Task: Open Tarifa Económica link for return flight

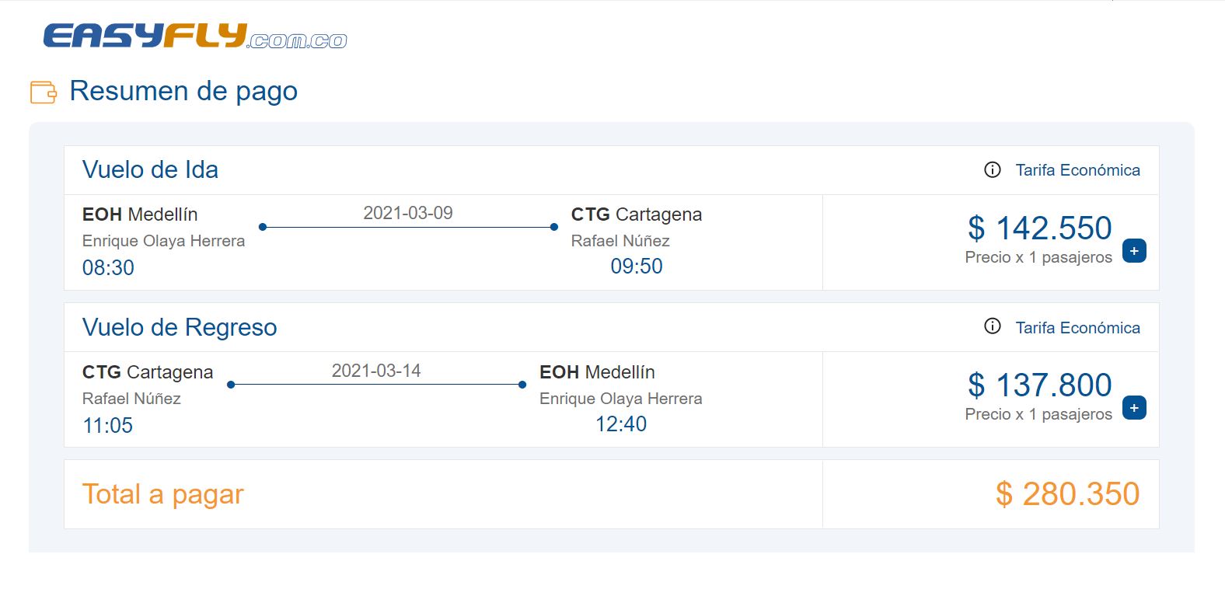Action: [1077, 328]
